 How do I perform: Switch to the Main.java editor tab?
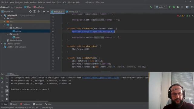[x=58, y=12]
